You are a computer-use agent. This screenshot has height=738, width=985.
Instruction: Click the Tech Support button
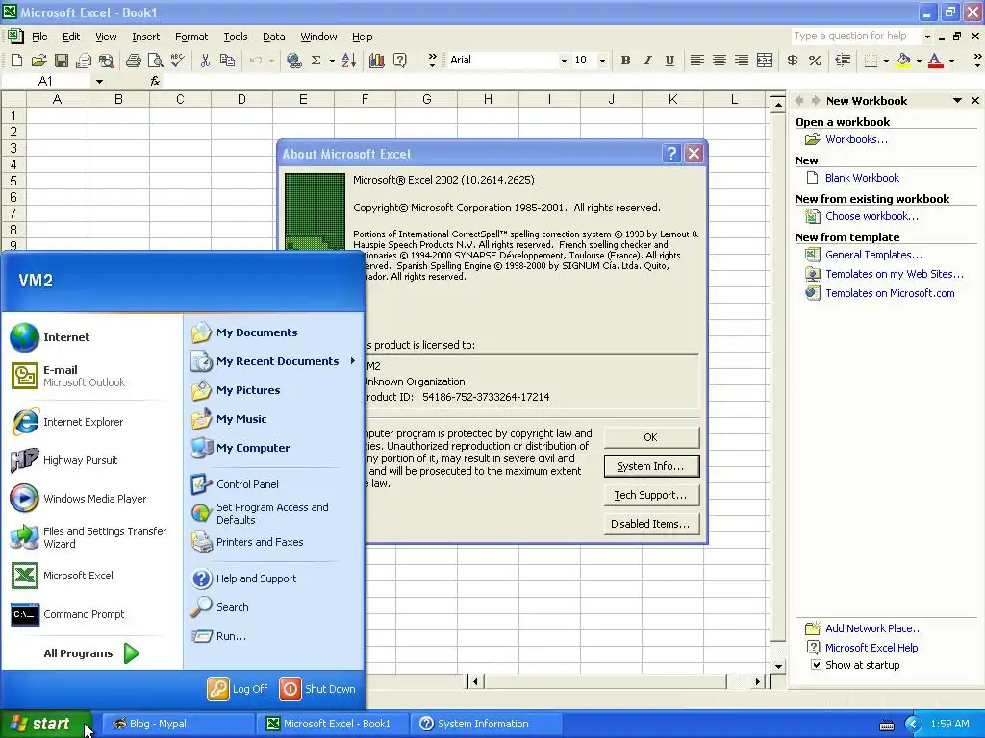tap(651, 495)
